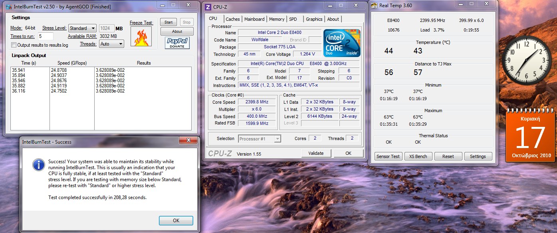Click the Reset button in Real Temp

point(448,156)
